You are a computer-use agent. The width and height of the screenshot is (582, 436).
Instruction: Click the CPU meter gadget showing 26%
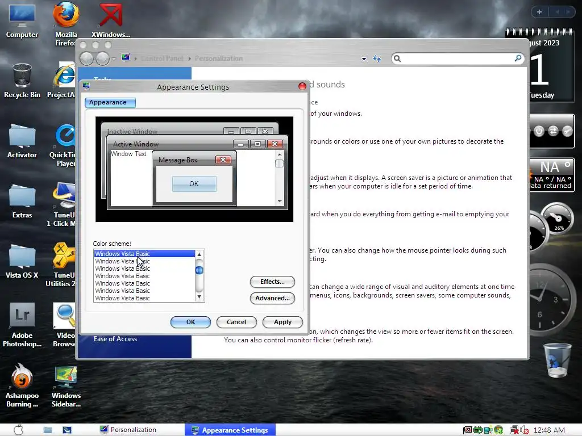pos(557,219)
